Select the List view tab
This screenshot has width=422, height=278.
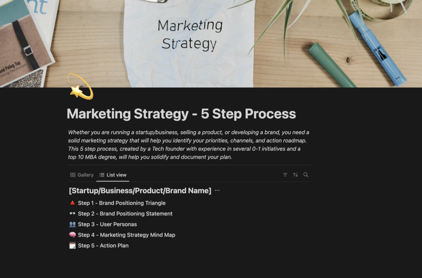tap(113, 175)
